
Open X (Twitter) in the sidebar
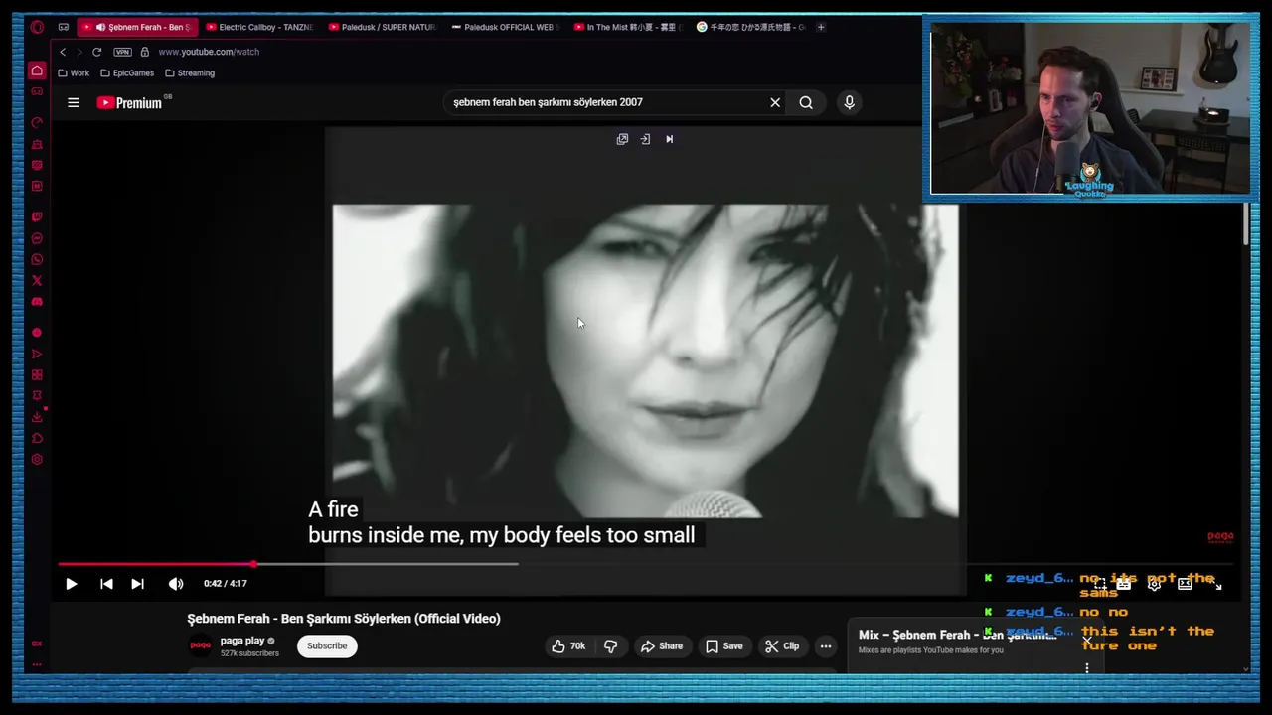[x=37, y=281]
